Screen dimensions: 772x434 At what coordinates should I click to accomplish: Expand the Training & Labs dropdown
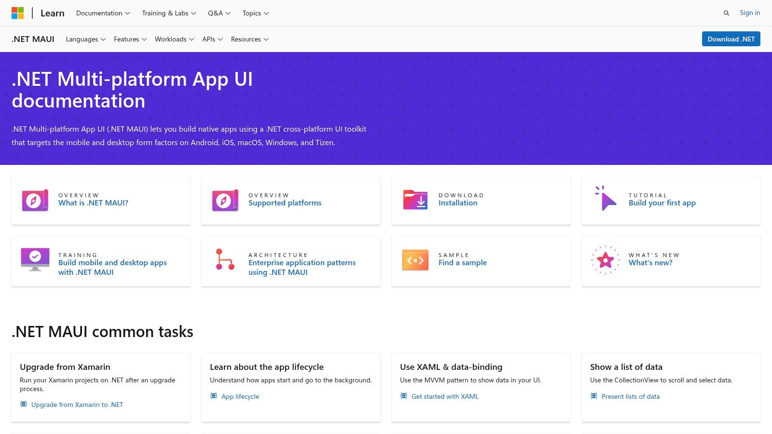(169, 13)
